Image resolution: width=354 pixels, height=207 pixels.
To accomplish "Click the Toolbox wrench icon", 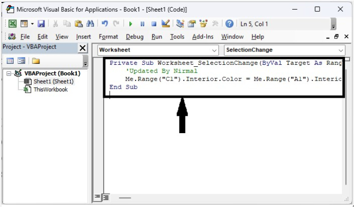I will (x=215, y=24).
